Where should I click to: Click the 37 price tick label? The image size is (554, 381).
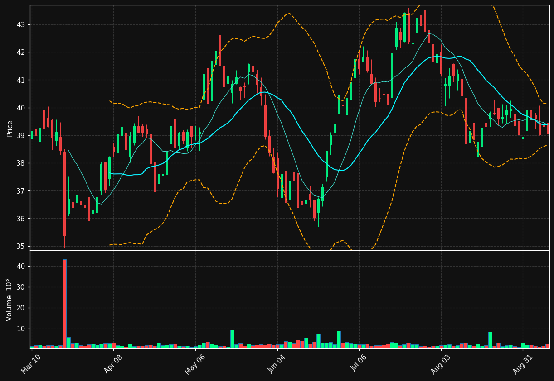click(22, 191)
